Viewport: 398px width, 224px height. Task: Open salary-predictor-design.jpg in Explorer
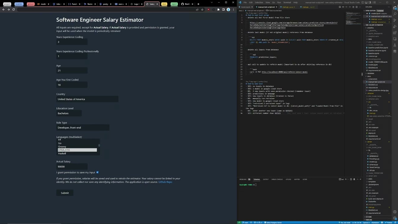378,91
